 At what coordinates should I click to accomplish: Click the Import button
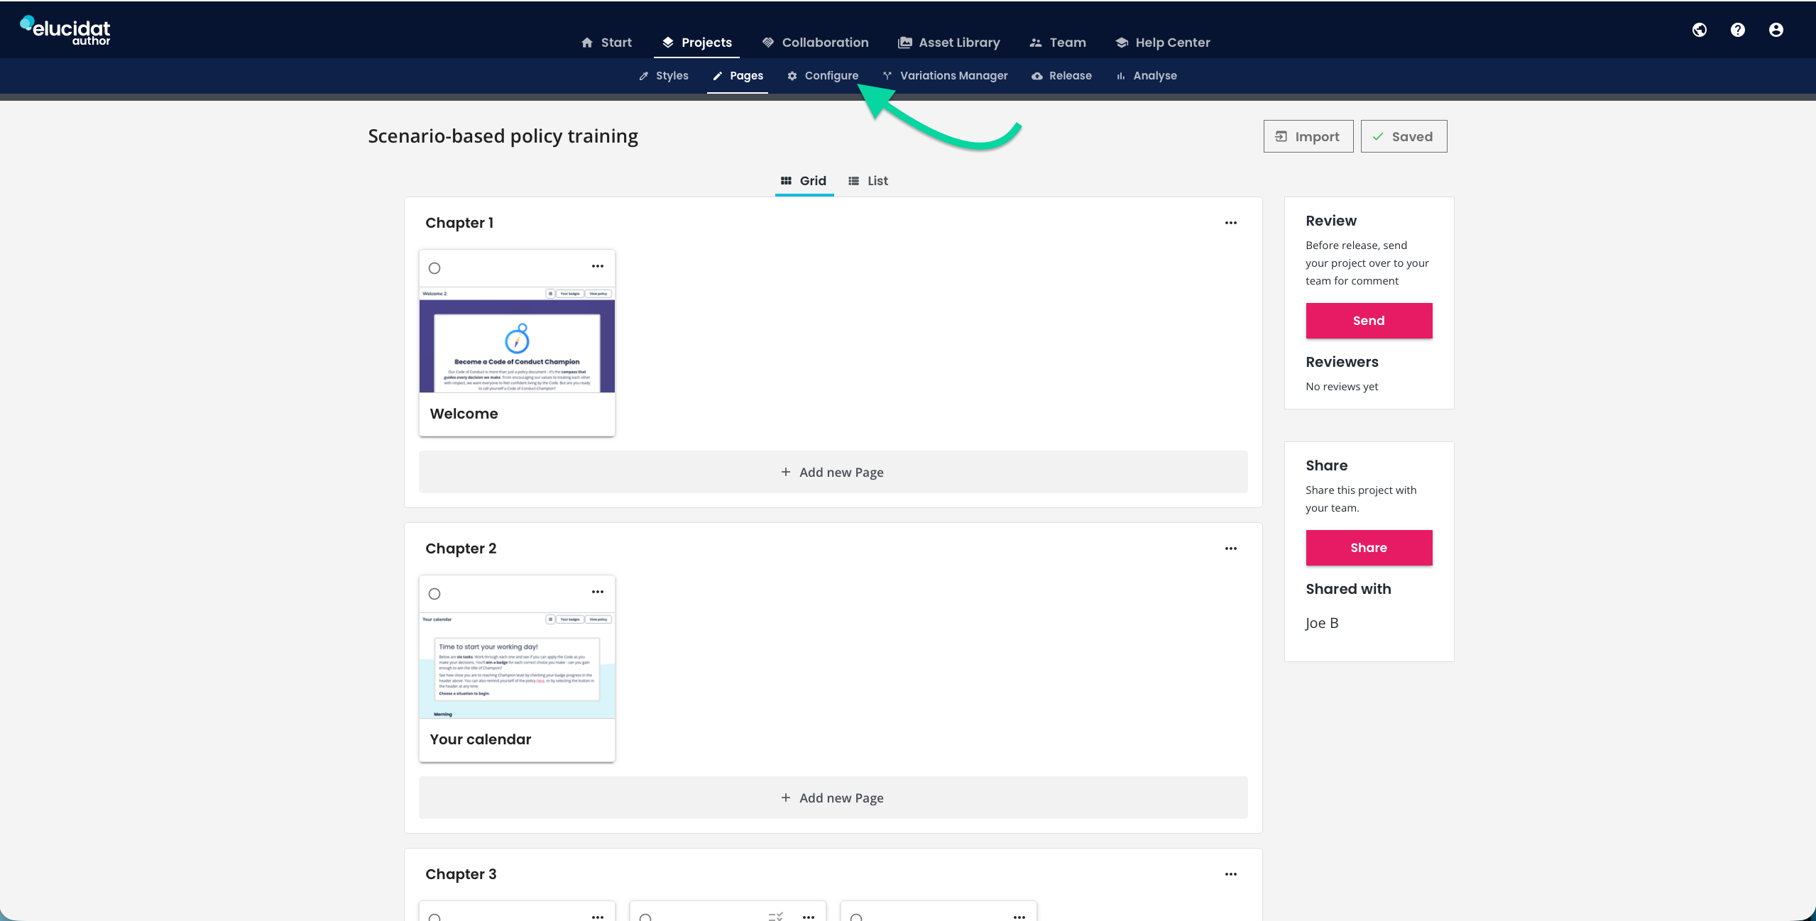1308,136
